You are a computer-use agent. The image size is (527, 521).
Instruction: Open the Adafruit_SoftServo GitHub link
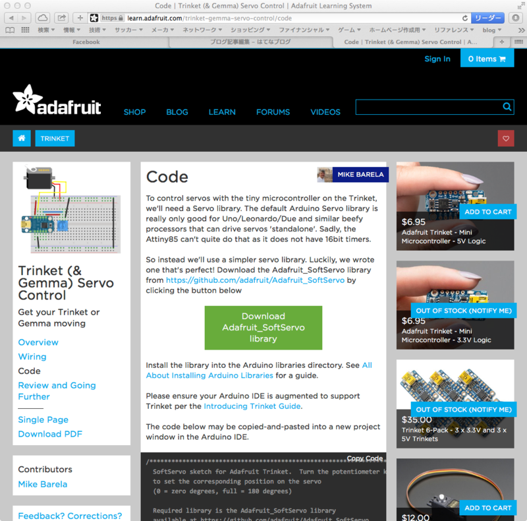point(255,280)
